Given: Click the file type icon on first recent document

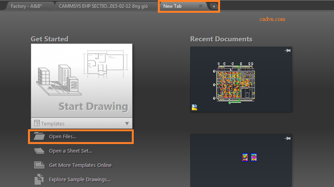Looking at the screenshot, I should coord(194,107).
